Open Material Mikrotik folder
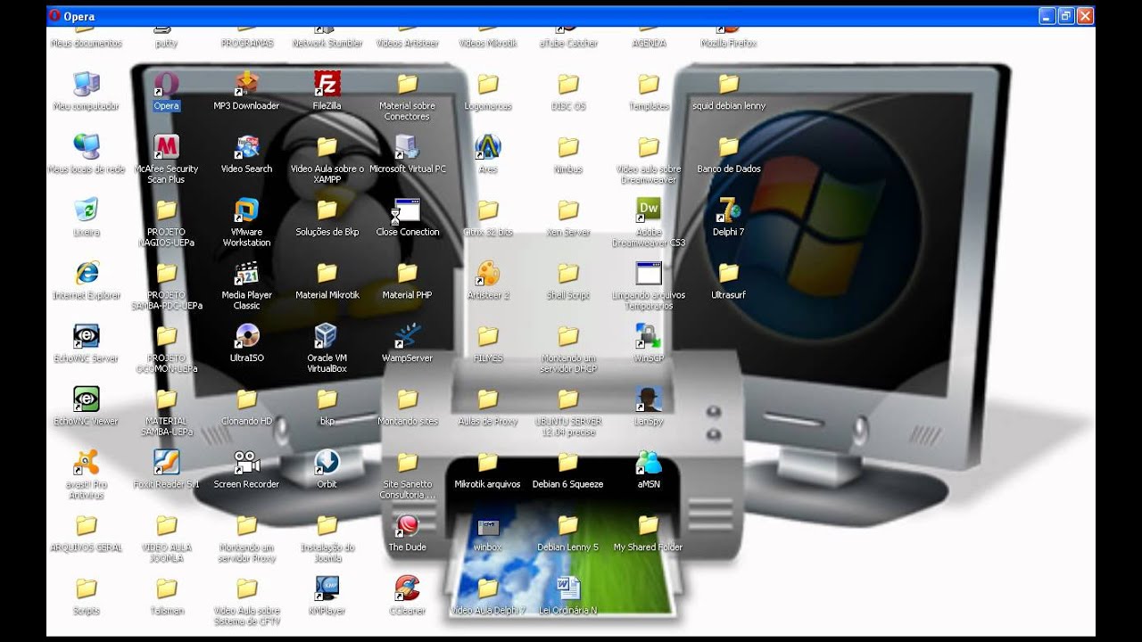 327,274
